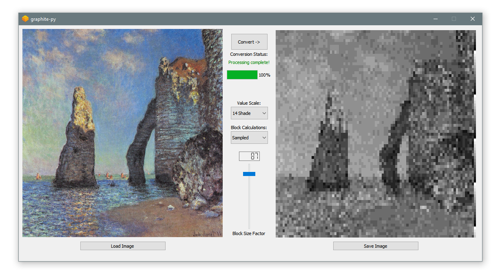The height and width of the screenshot is (275, 500).
Task: Close the graphite-py window
Action: (473, 19)
